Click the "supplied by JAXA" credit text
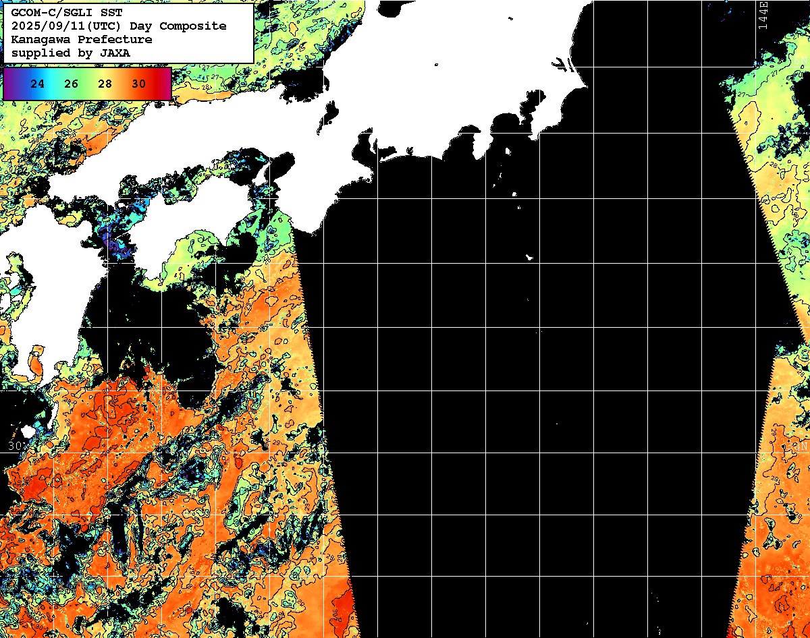This screenshot has width=810, height=638. 71,53
